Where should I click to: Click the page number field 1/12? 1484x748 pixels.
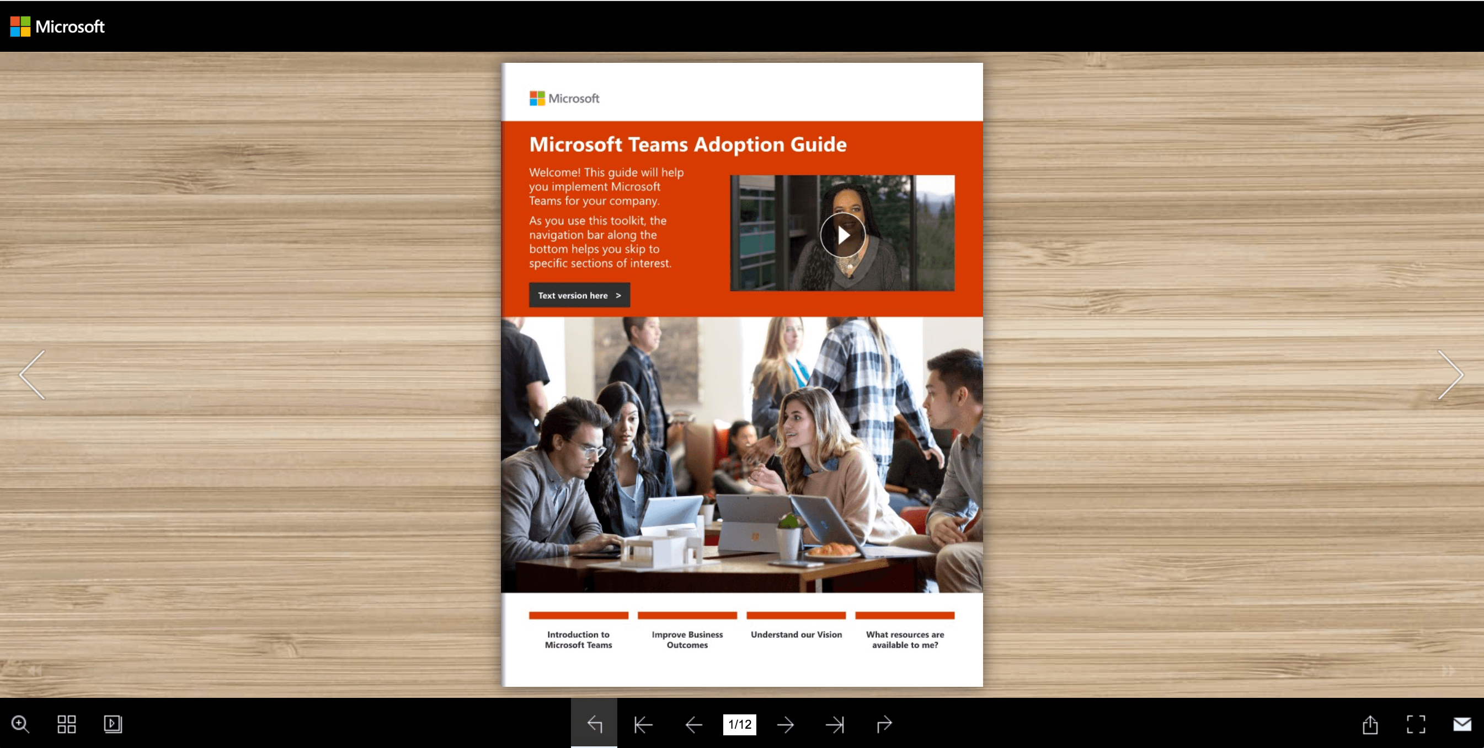(x=740, y=724)
